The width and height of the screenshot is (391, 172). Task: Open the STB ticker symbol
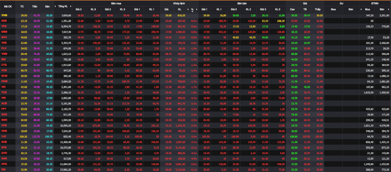tap(4, 147)
